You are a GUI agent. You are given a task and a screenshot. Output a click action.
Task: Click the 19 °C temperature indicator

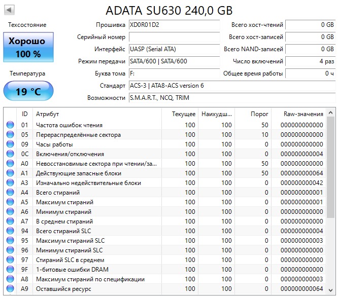(x=28, y=92)
